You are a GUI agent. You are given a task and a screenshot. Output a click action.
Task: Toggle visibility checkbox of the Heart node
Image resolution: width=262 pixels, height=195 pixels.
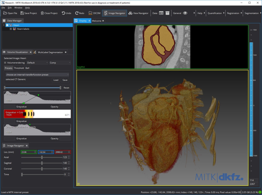click(x=7, y=25)
